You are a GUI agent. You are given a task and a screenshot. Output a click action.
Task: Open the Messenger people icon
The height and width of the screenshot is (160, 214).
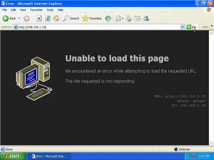146,18
